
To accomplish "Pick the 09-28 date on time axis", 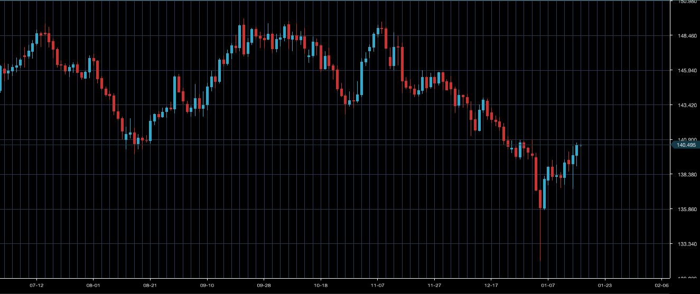I will click(264, 284).
